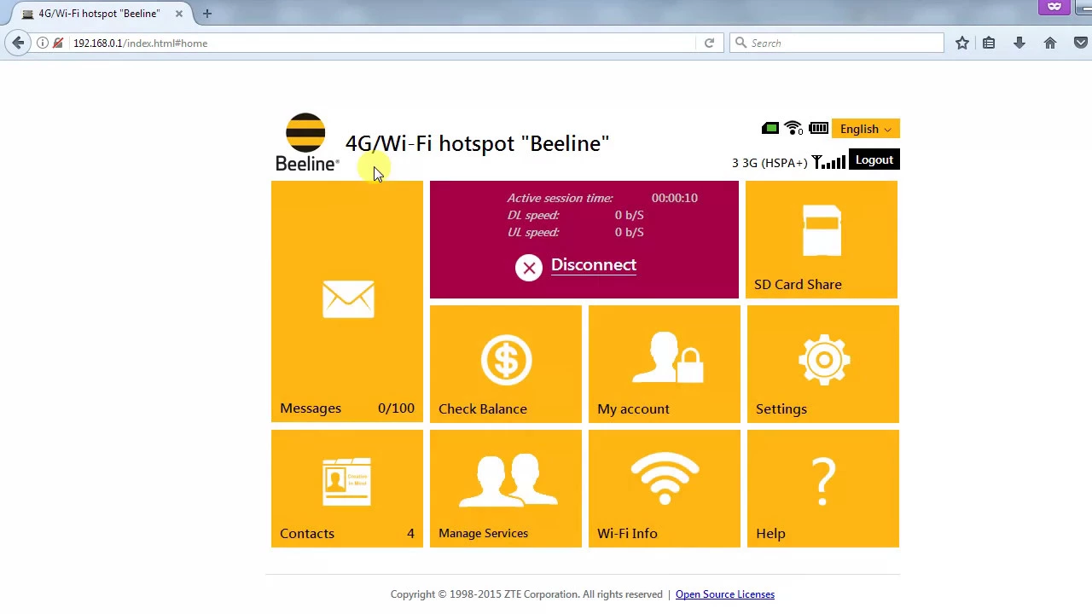Open the Open Source Licenses link

click(725, 594)
